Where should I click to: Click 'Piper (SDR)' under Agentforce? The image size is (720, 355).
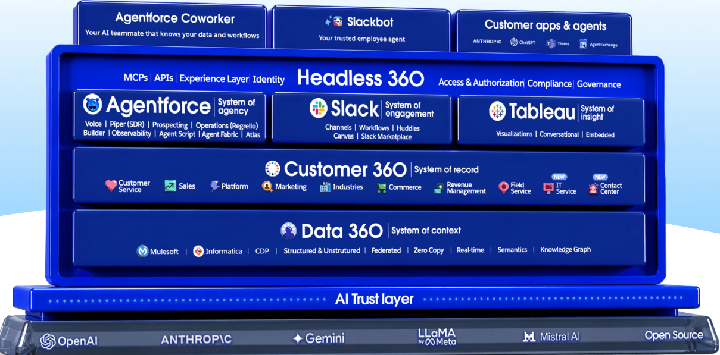click(127, 125)
